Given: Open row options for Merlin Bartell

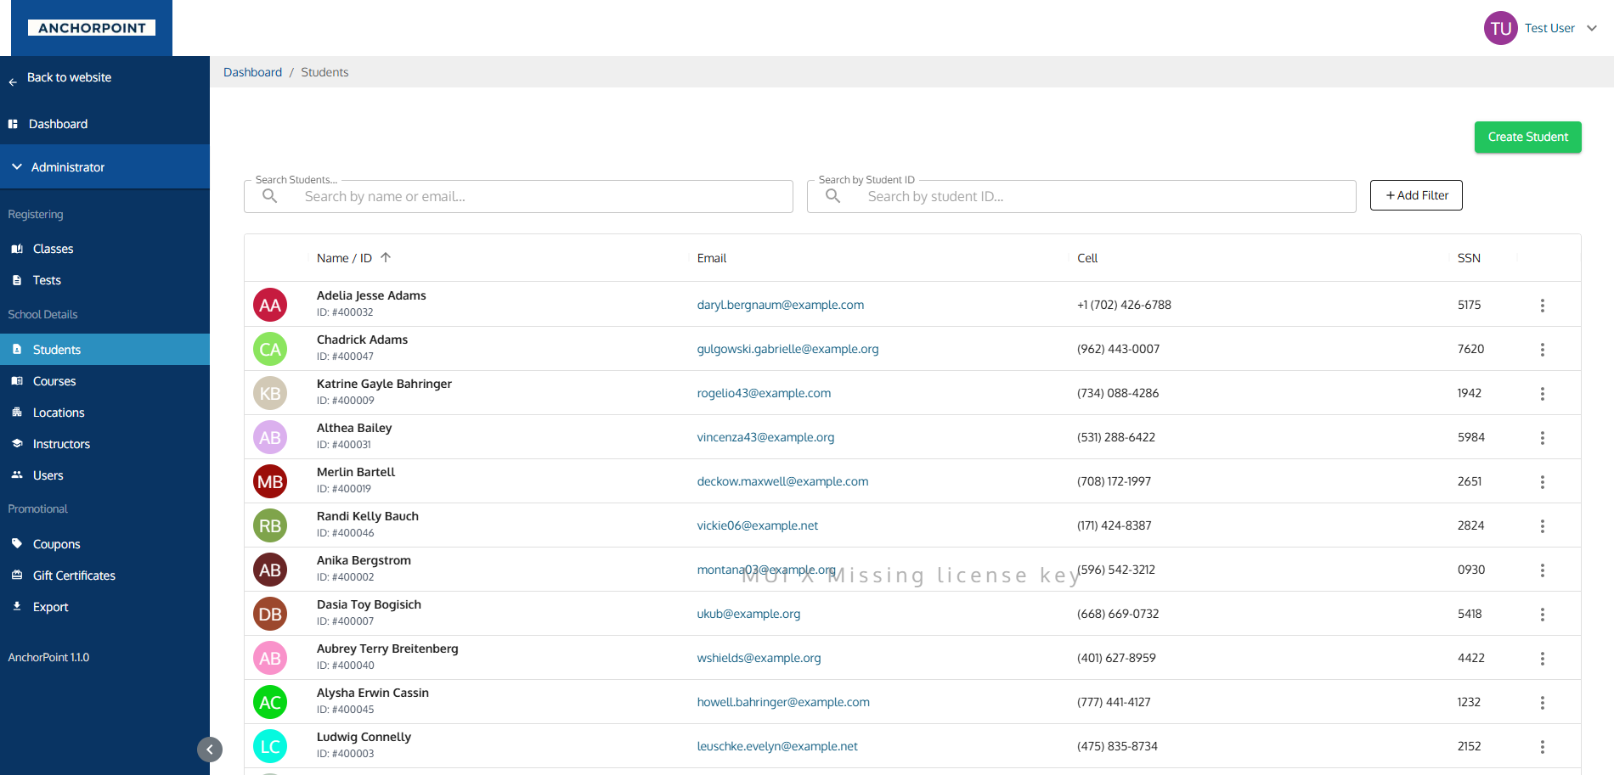Looking at the screenshot, I should (x=1542, y=482).
